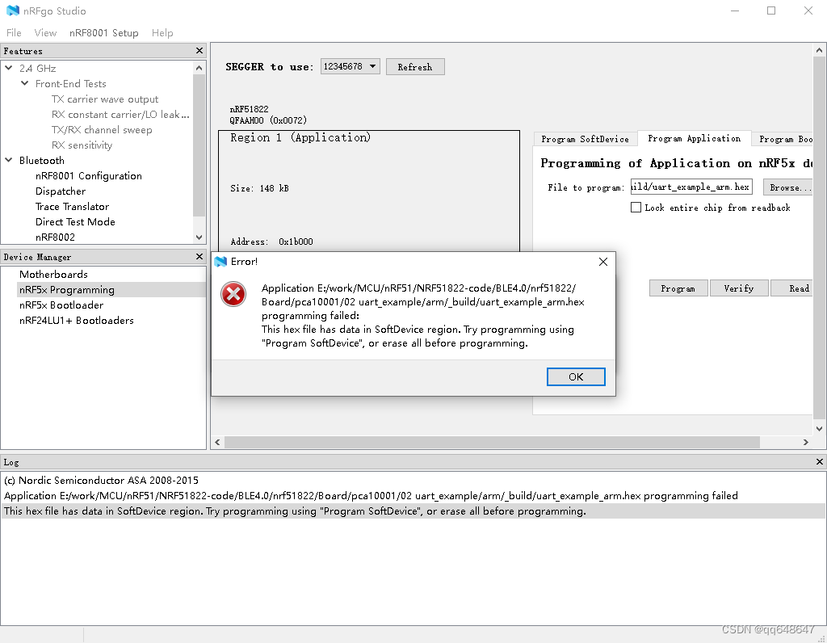Click horizontal scrollbar left arrow
The height and width of the screenshot is (643, 827).
point(217,442)
